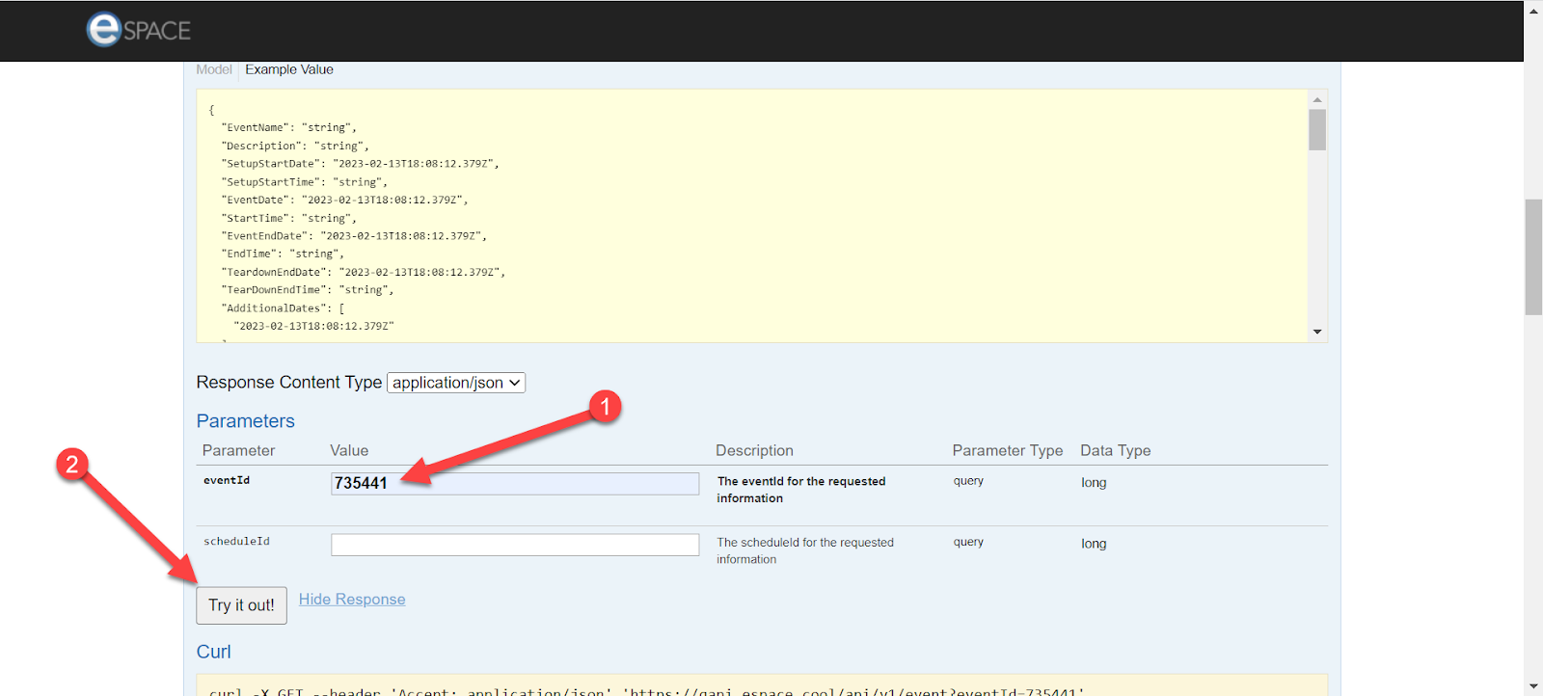Click the page scrollbar up arrow
Screen dimensions: 1543x696
(x=1533, y=11)
